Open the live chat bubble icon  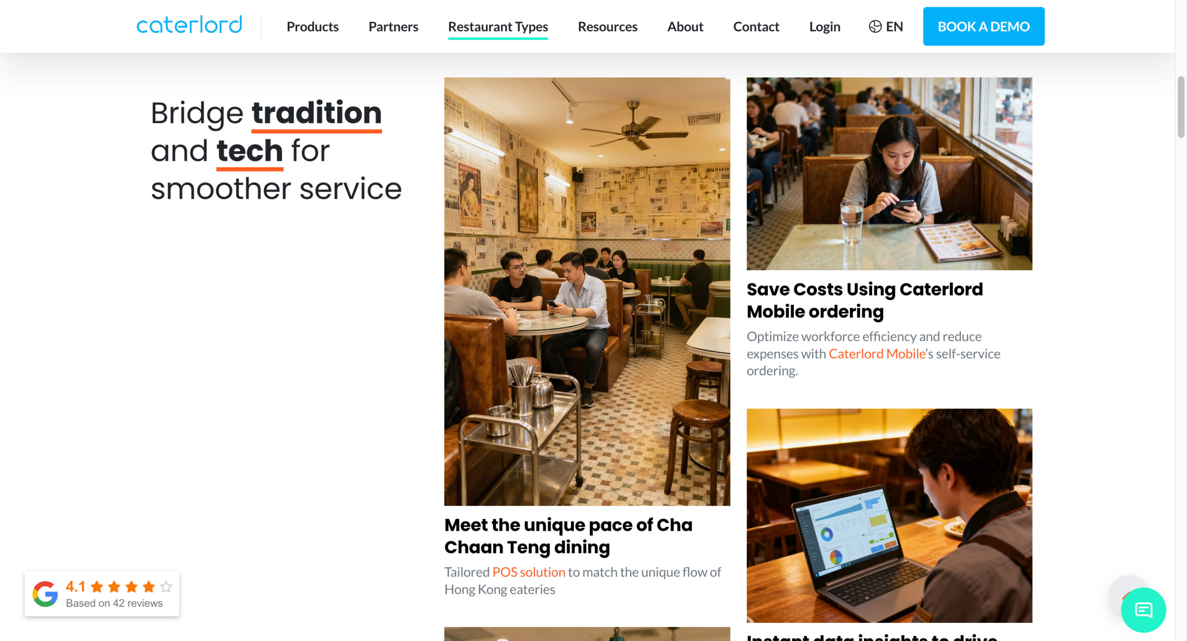1143,609
